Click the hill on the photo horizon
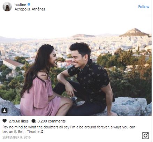Viewport: 153px width, 142px height. pyautogui.click(x=135, y=32)
